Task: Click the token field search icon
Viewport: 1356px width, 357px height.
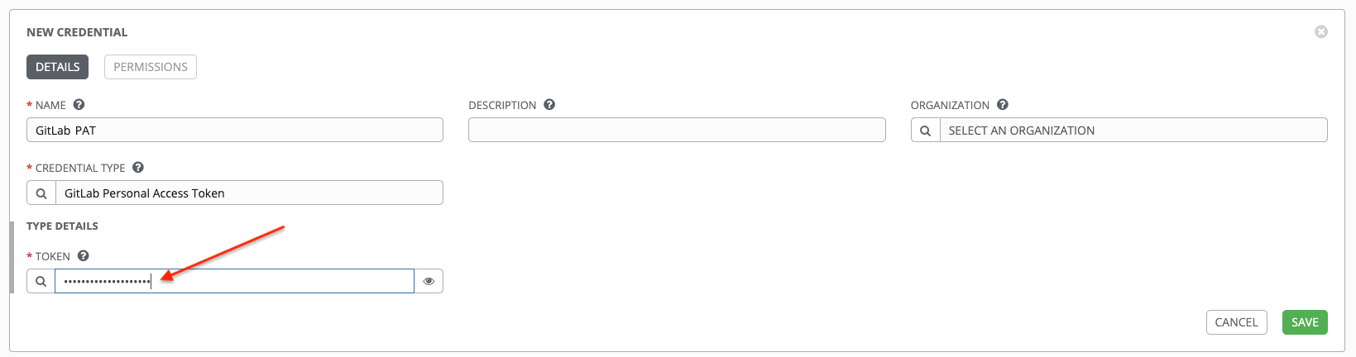Action: click(41, 282)
